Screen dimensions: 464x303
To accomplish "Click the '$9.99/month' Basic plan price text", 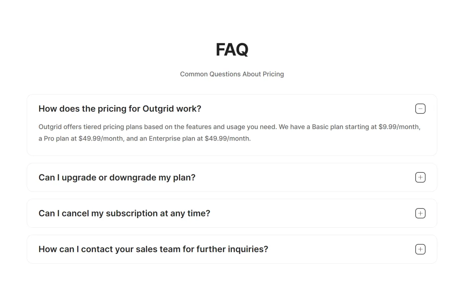I will (x=399, y=127).
